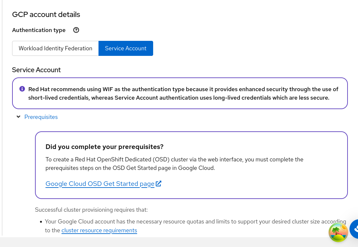Collapse the Prerequisites section chevron
358x247 pixels.
tap(19, 117)
